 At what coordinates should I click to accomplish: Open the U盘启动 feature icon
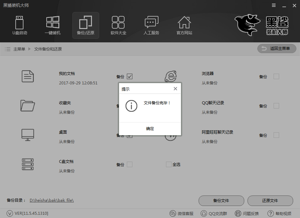(x=20, y=23)
